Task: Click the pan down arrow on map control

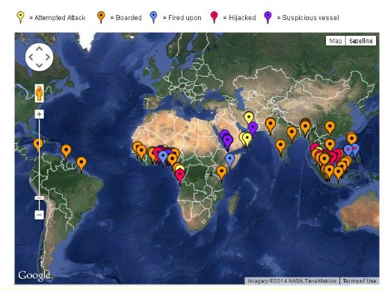Action: pyautogui.click(x=39, y=66)
